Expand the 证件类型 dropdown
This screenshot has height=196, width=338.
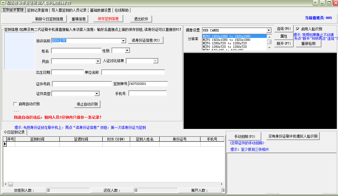[97, 94]
